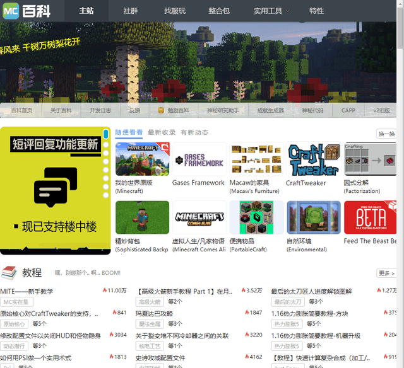Viewport: 404px width, 368px height.
Task: Open 1.16热力膨胀简要教程-机器升级 tutorial
Action: [x=316, y=336]
